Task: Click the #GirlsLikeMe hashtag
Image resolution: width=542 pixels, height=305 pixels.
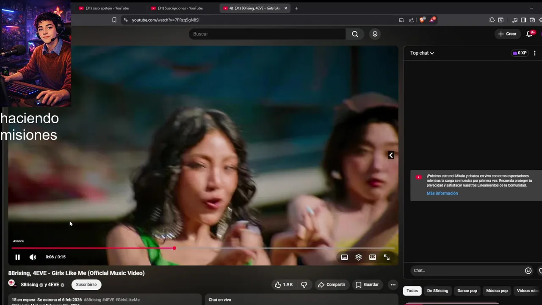Action: 127,300
